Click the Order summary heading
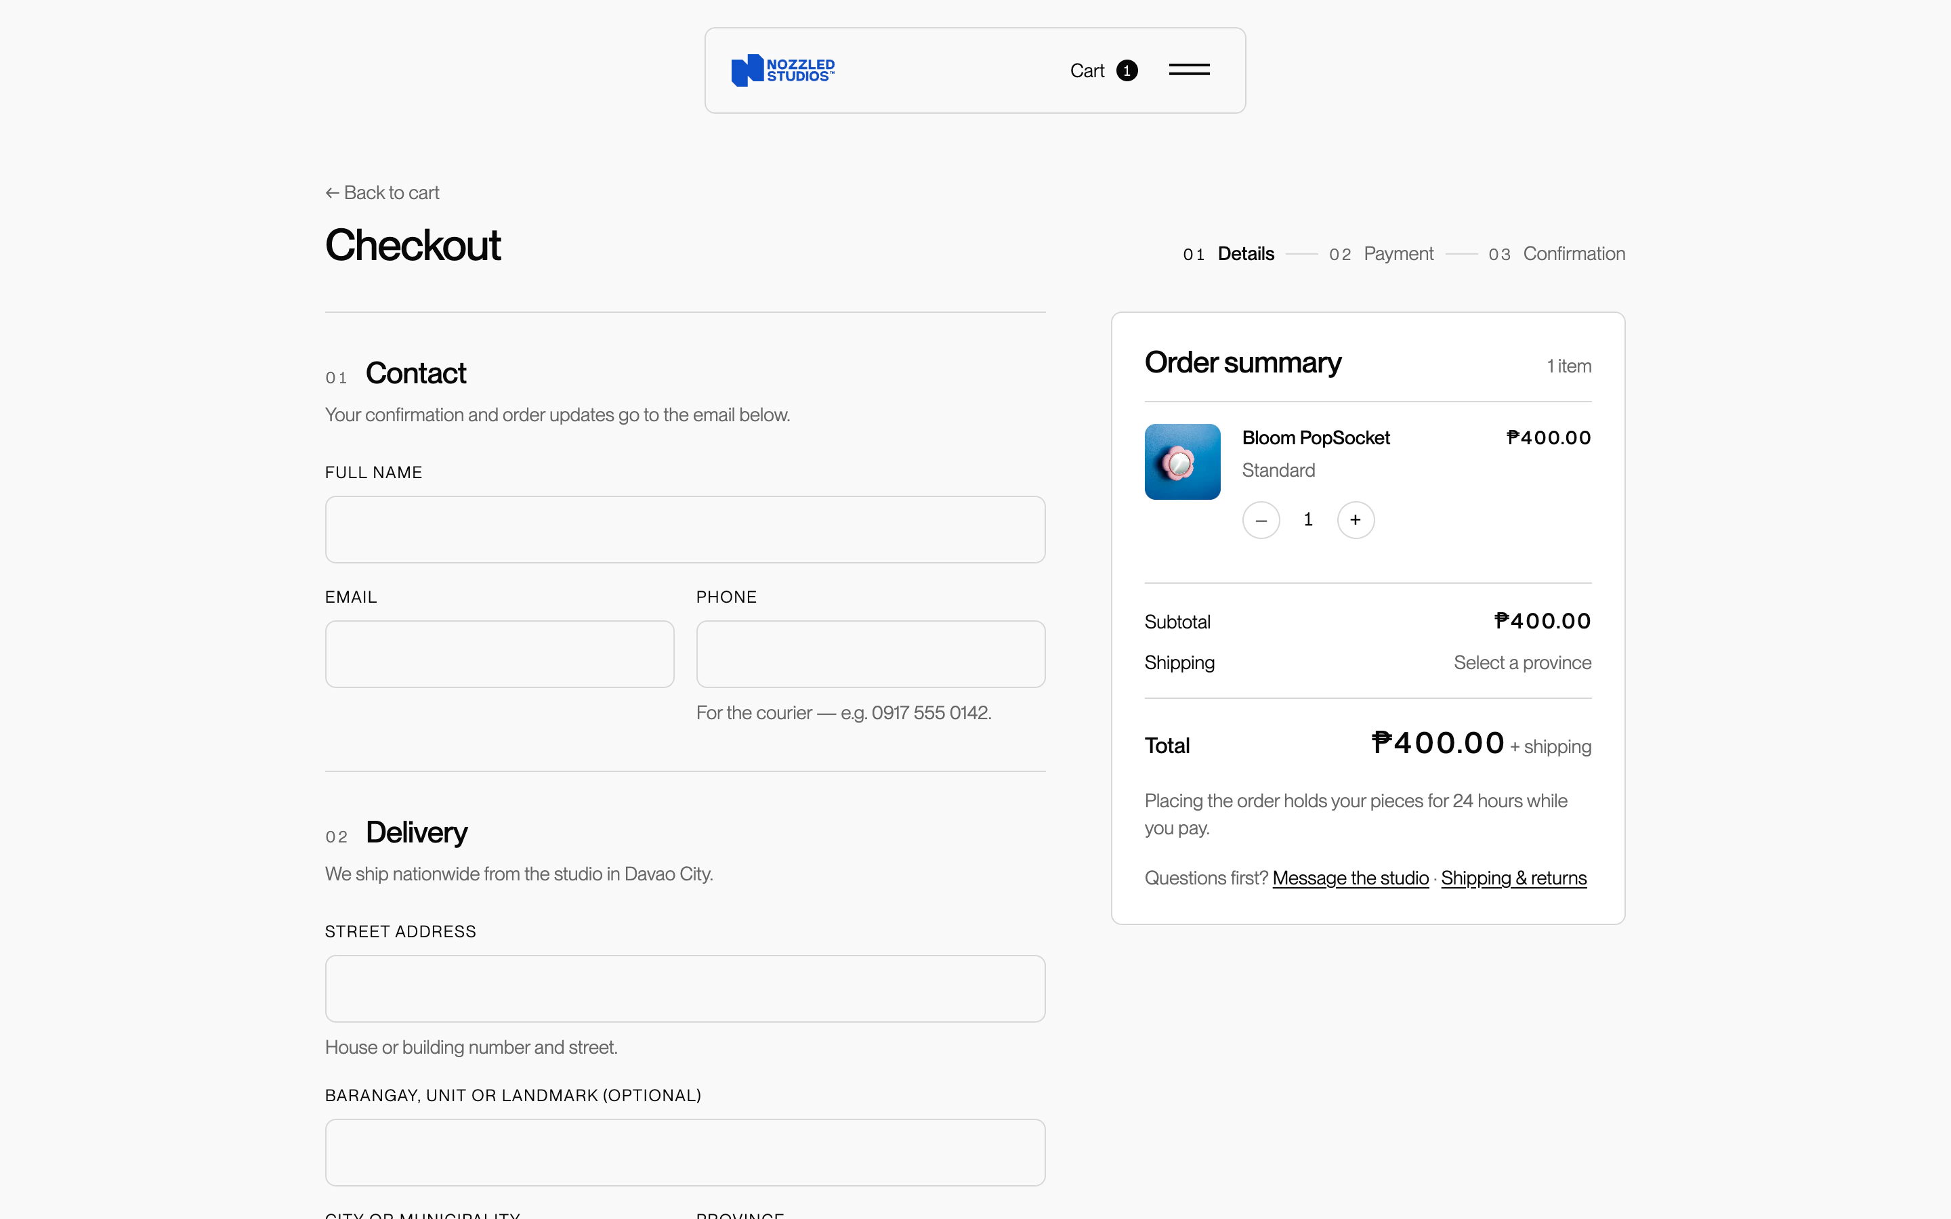 point(1242,363)
